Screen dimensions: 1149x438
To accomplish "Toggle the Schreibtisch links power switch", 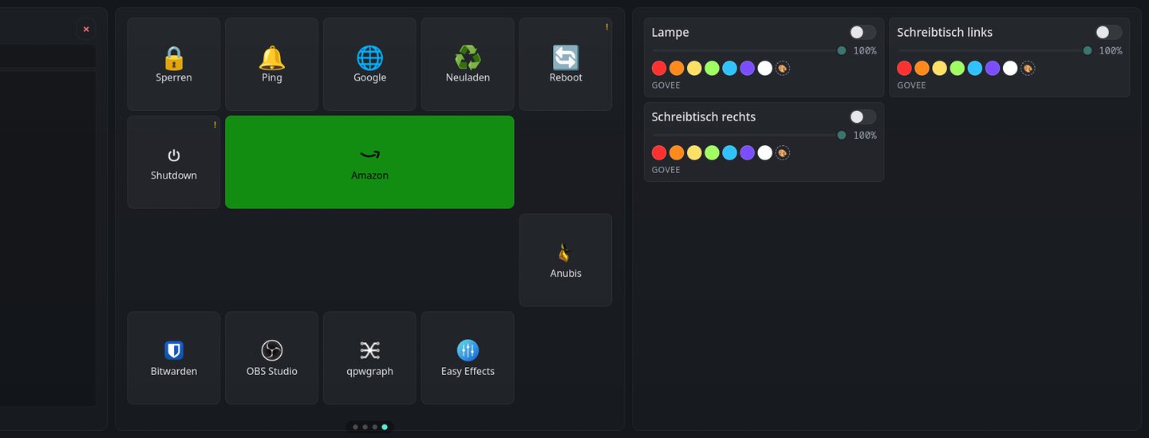I will click(x=1108, y=32).
